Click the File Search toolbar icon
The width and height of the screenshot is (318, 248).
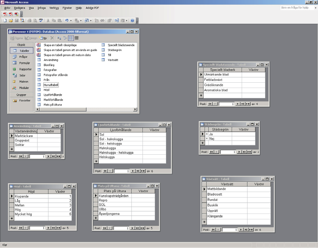tap(22, 20)
